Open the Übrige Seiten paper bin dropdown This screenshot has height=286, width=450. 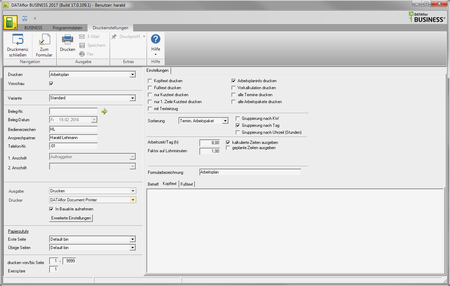point(132,248)
